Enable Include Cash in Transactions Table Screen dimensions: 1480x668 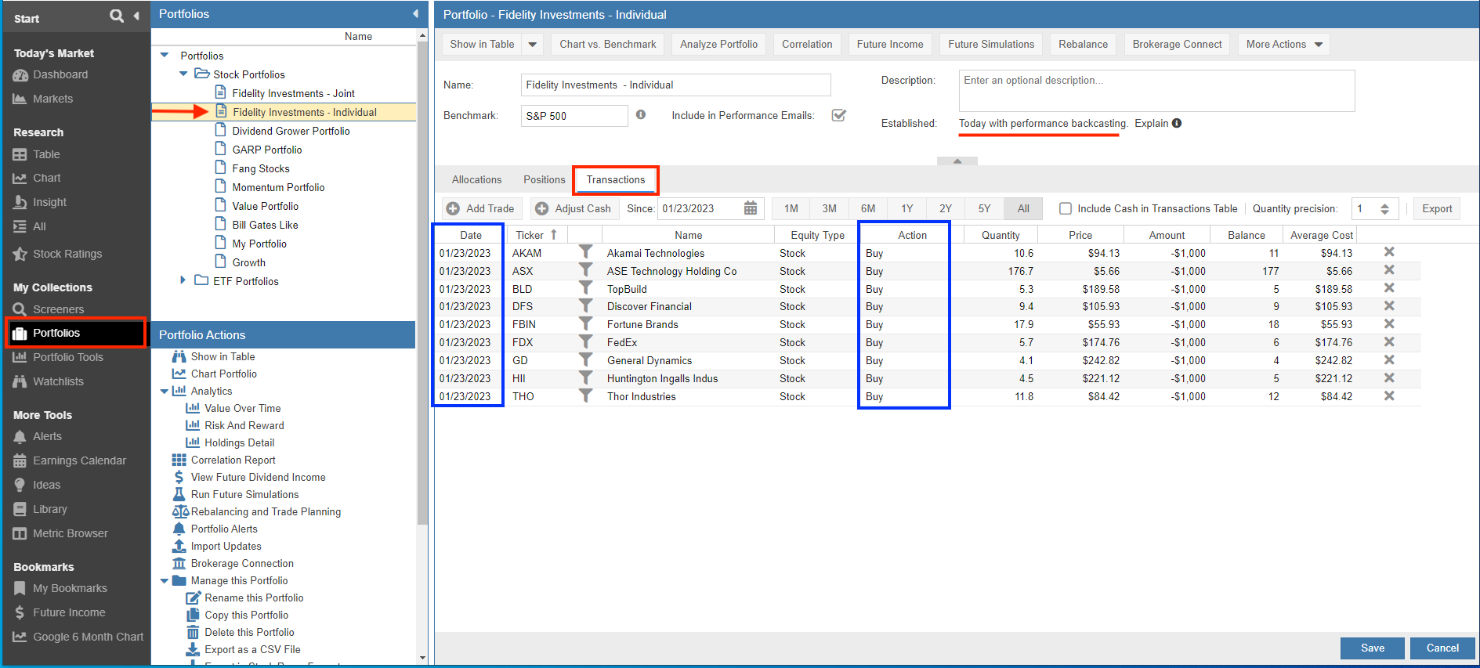[x=1066, y=208]
